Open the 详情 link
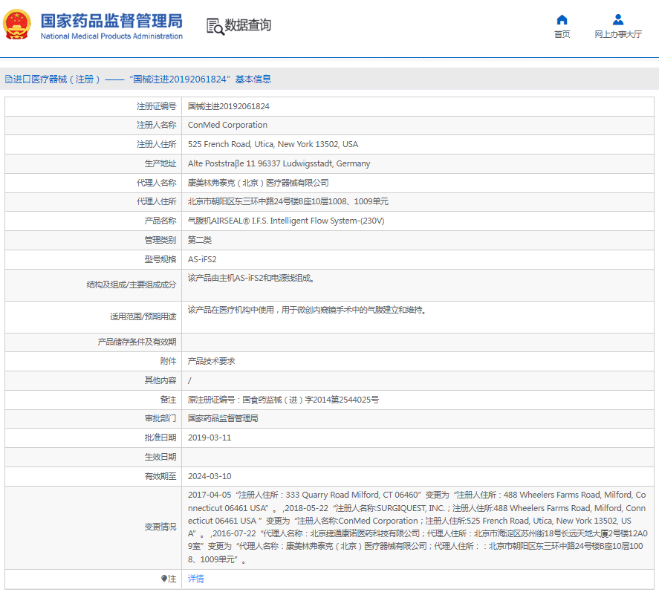Viewport: 659px width, 595px height. [x=196, y=579]
